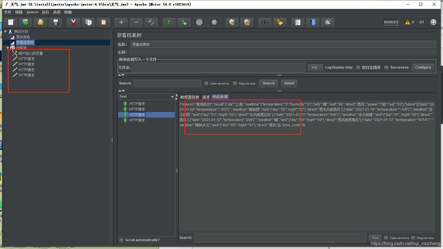Image resolution: width=443 pixels, height=249 pixels.
Task: Switch to the 取样器结果 tab
Action: click(x=190, y=97)
